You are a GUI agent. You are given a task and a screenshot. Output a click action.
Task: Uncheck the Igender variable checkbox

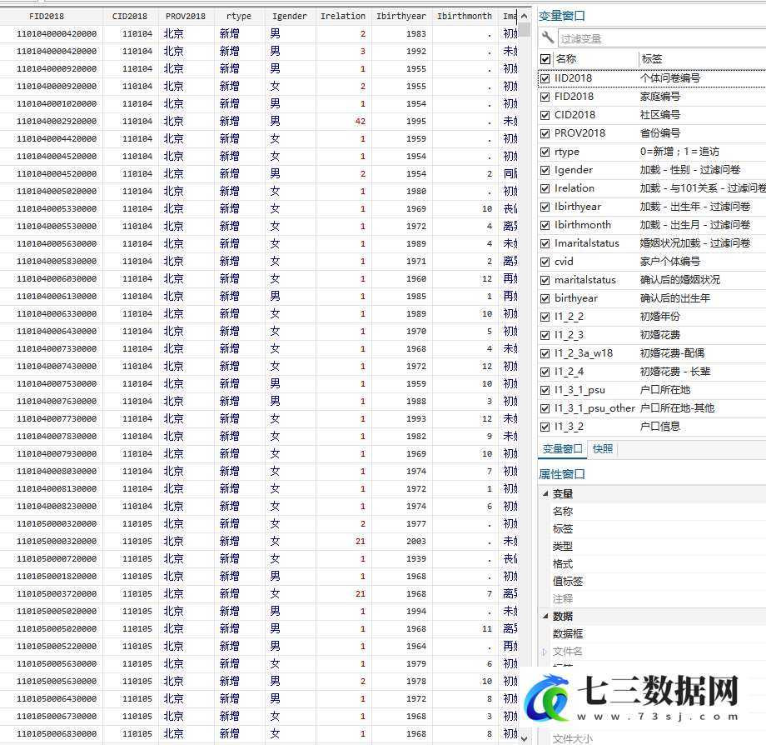coord(545,170)
